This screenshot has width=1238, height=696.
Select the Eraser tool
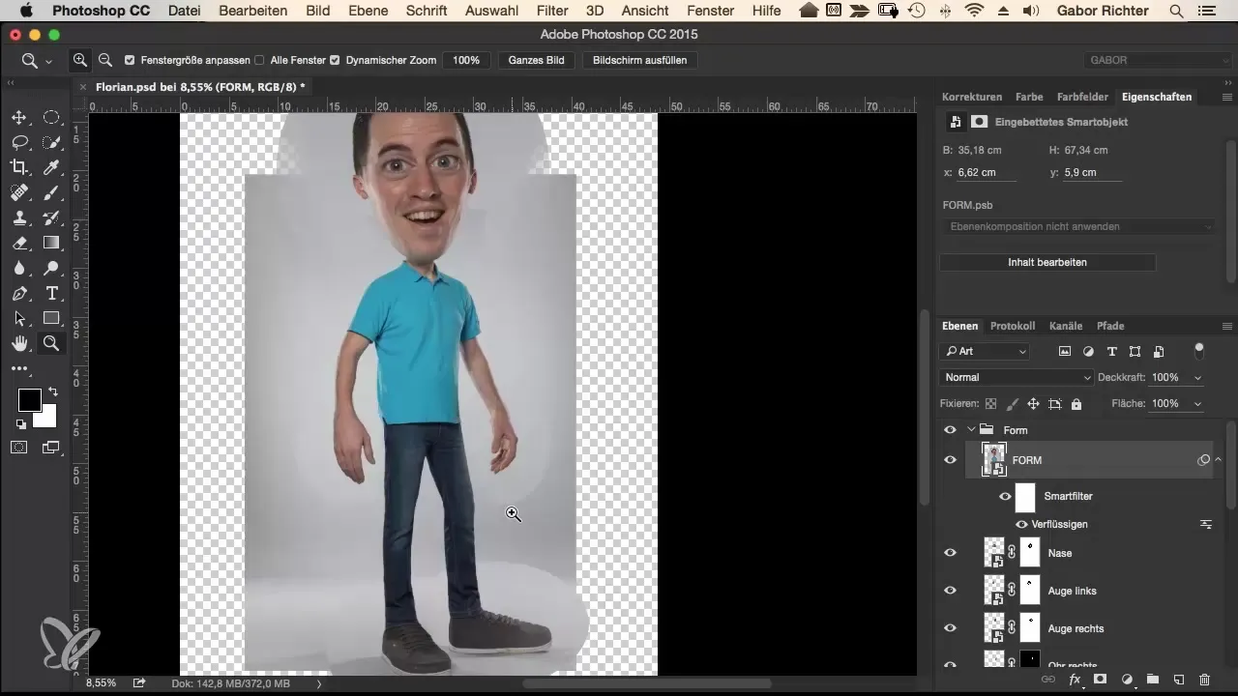[19, 243]
